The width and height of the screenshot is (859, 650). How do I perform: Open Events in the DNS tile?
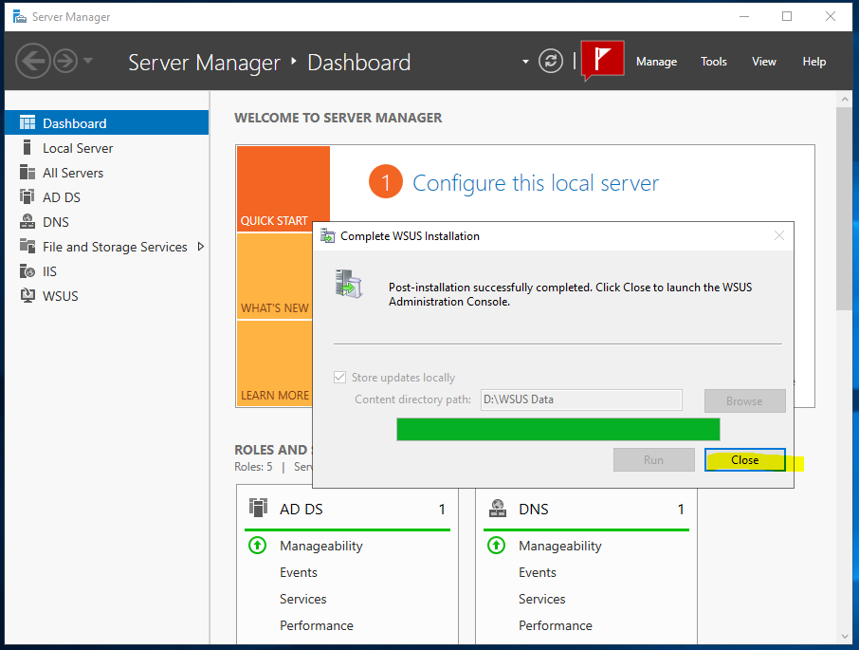[538, 572]
